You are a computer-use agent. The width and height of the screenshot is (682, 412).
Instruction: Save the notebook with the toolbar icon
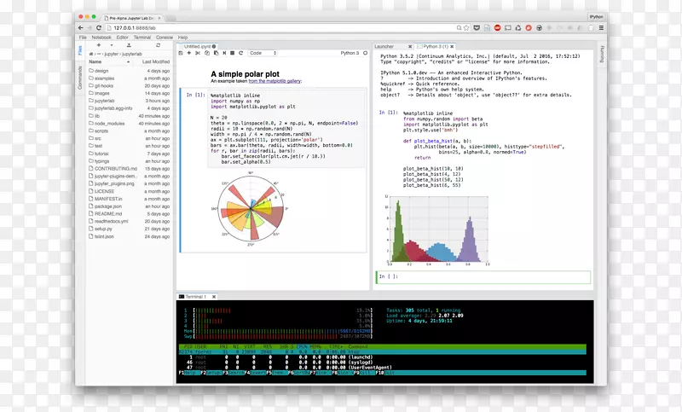click(181, 53)
